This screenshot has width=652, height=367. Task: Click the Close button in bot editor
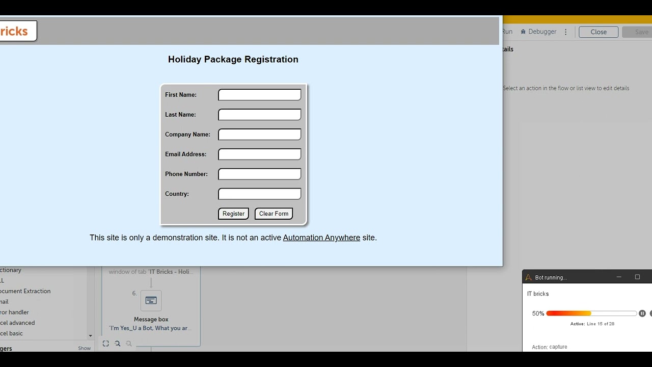(x=599, y=32)
